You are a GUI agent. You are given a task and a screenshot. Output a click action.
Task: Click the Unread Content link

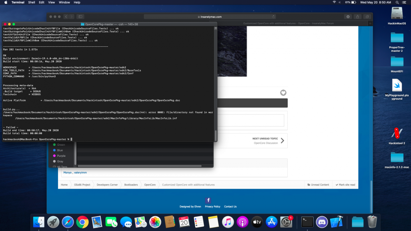tap(318, 185)
